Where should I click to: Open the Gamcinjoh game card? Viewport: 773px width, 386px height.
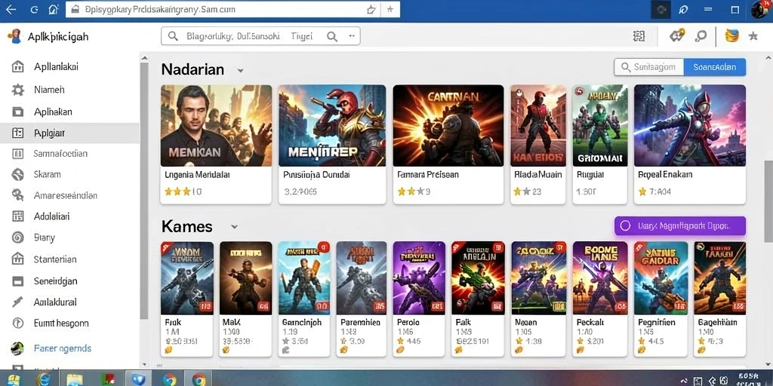pyautogui.click(x=304, y=299)
